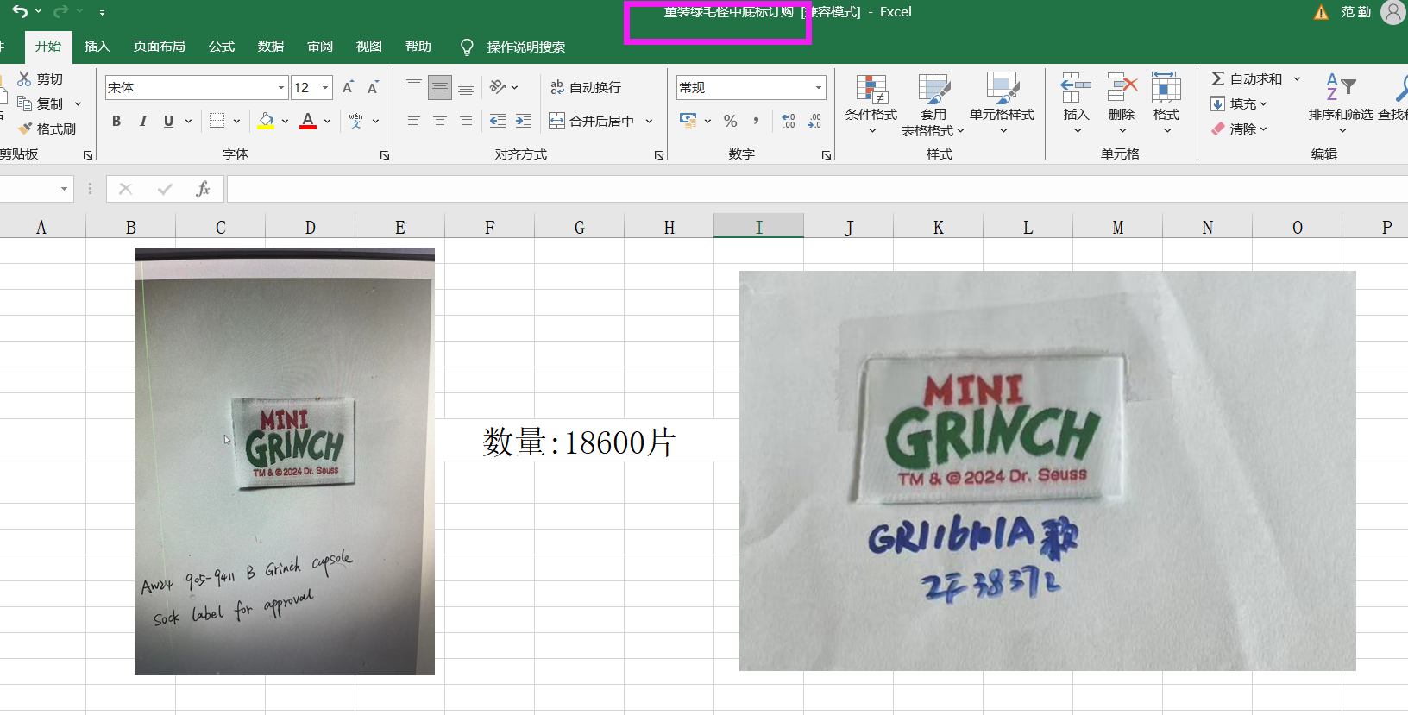
Task: Toggle Bold formatting
Action: click(116, 121)
